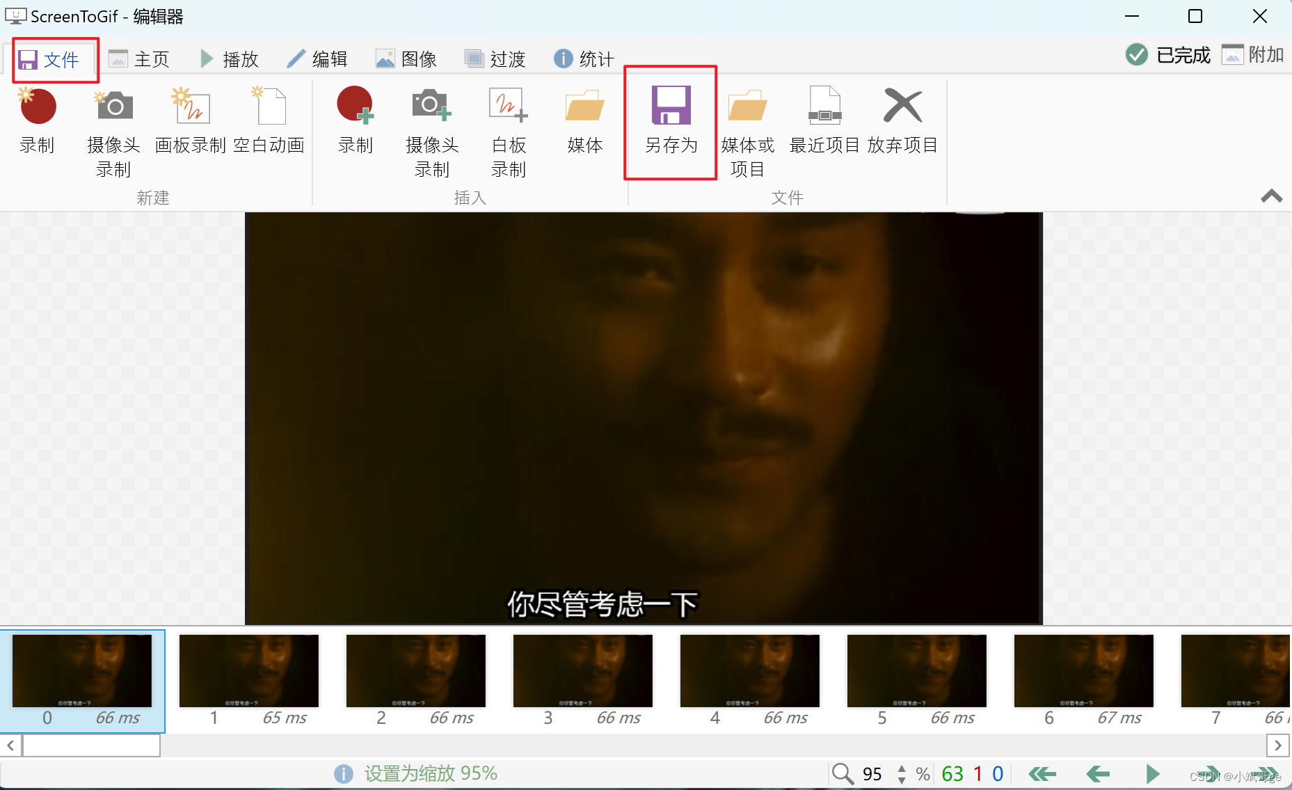Switch to the 过渡 tab
This screenshot has height=790, width=1292.
coord(495,60)
